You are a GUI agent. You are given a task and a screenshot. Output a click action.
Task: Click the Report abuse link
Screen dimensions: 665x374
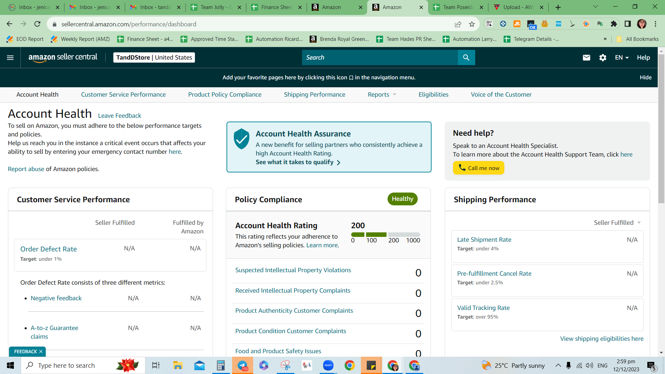[x=26, y=169]
